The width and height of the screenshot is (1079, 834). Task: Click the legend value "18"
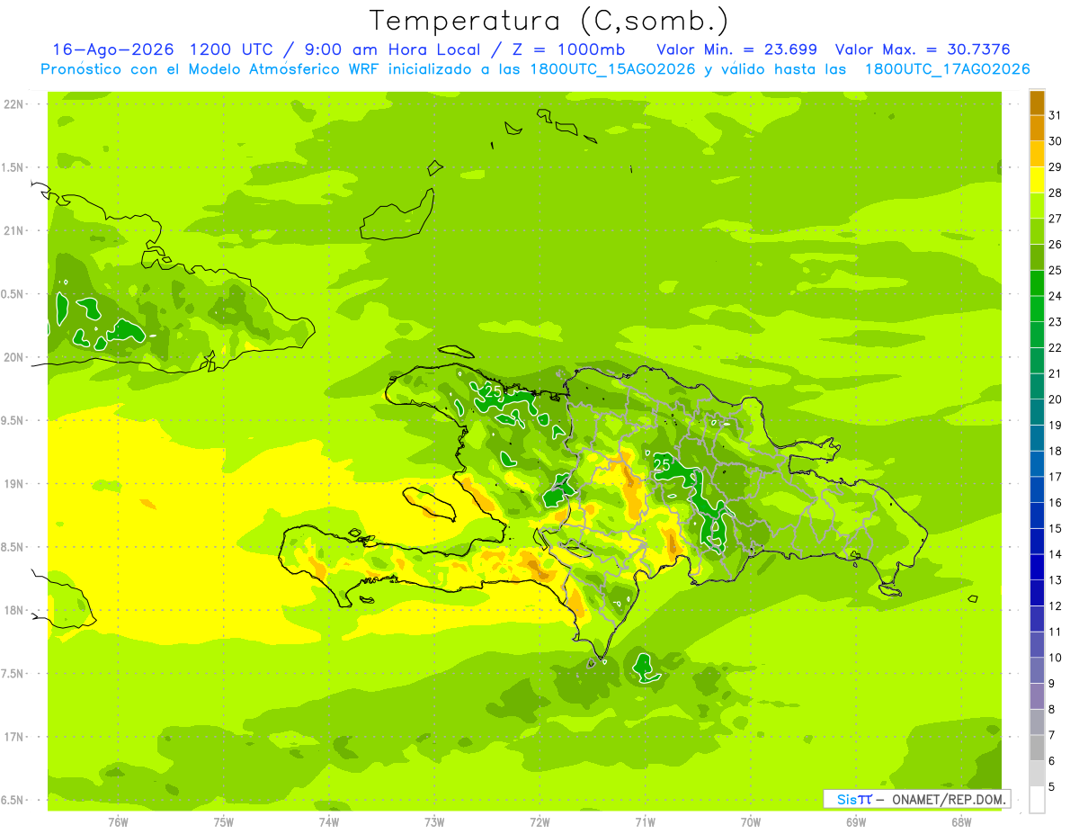click(x=1056, y=452)
